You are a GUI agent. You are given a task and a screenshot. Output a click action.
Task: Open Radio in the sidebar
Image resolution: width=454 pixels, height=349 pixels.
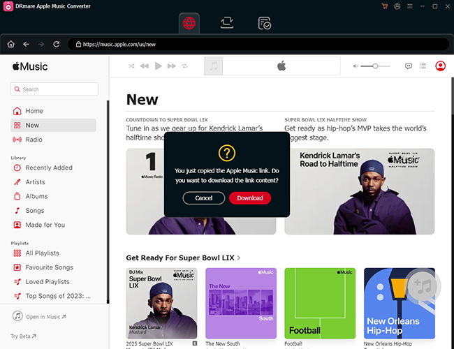coord(53,140)
